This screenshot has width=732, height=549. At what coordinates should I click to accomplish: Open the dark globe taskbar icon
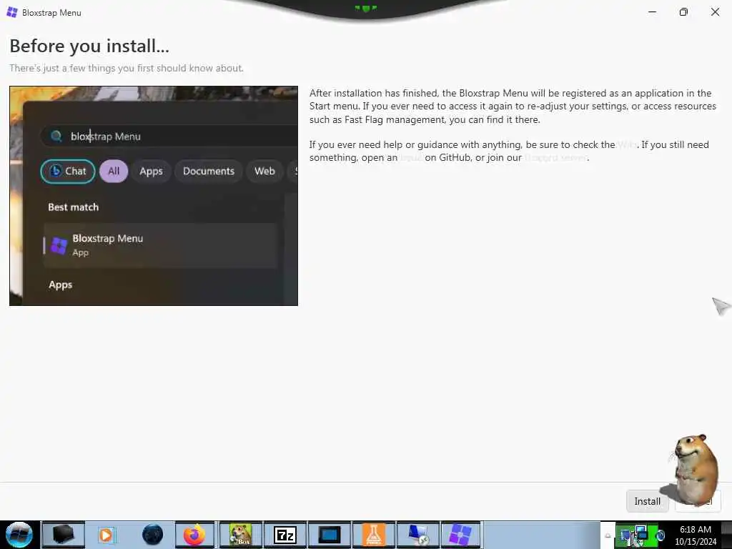pos(152,535)
